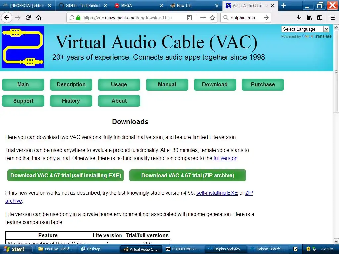This screenshot has width=339, height=254.
Task: Click the page scrollbar down arrow
Action: click(336, 241)
